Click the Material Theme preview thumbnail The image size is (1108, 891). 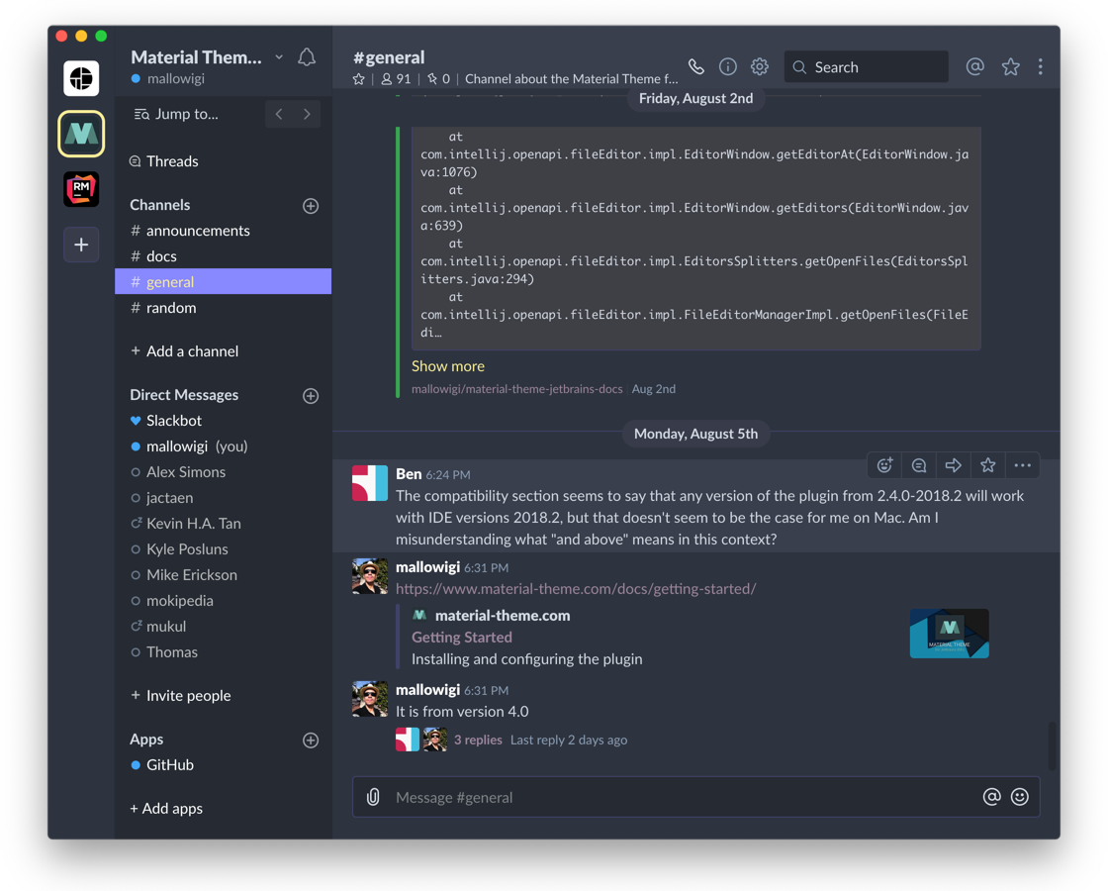click(x=949, y=634)
